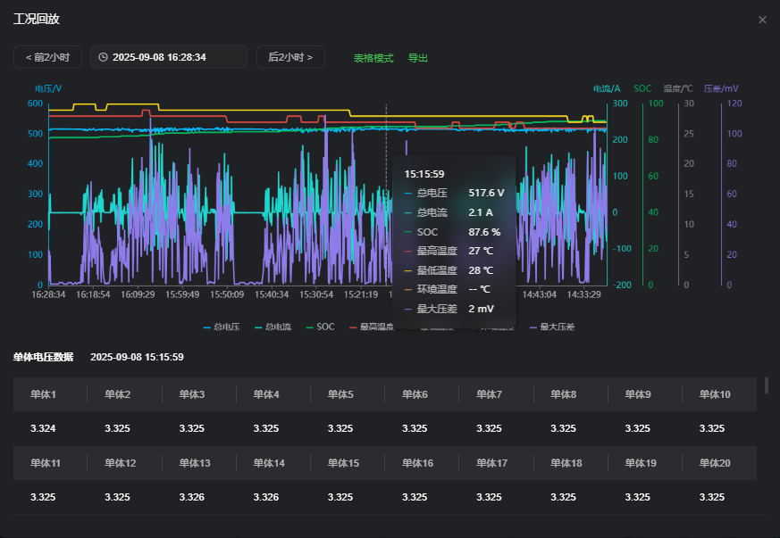
Task: Go to previous 2 hours (前2小时)
Action: (x=47, y=57)
